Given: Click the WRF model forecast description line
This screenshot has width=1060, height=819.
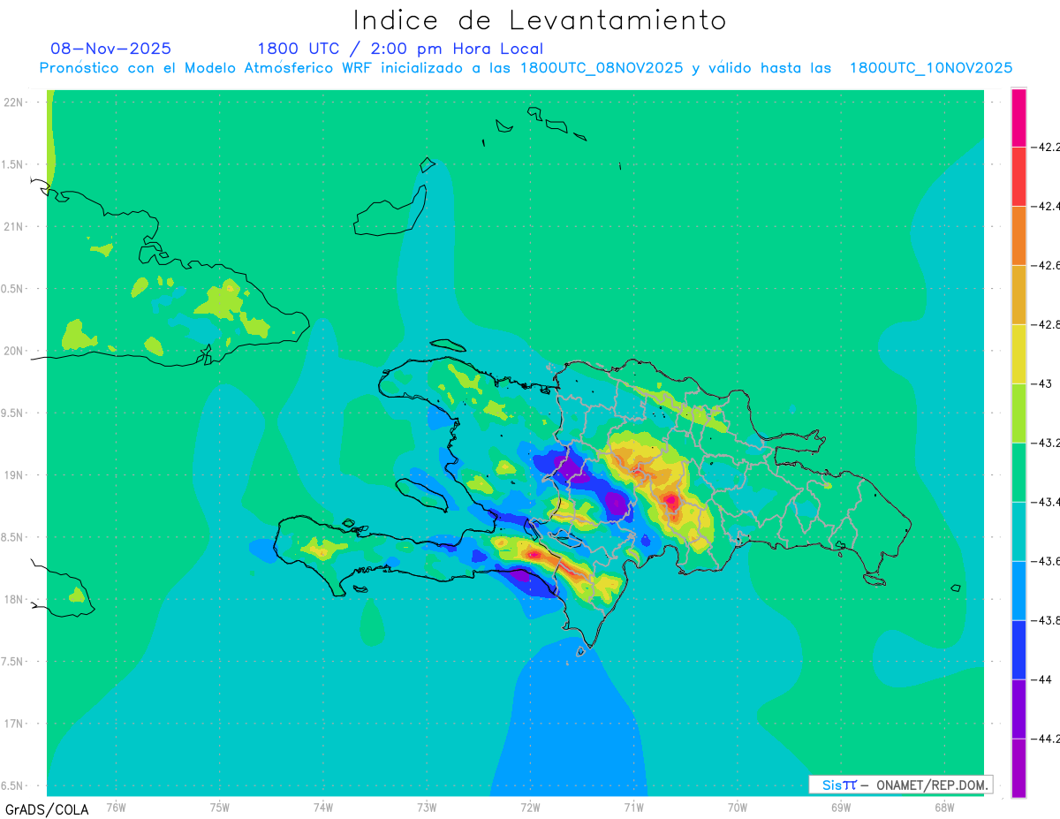Looking at the screenshot, I should click(526, 68).
